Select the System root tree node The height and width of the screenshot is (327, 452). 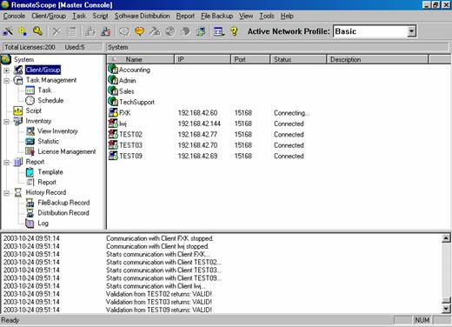pyautogui.click(x=23, y=59)
